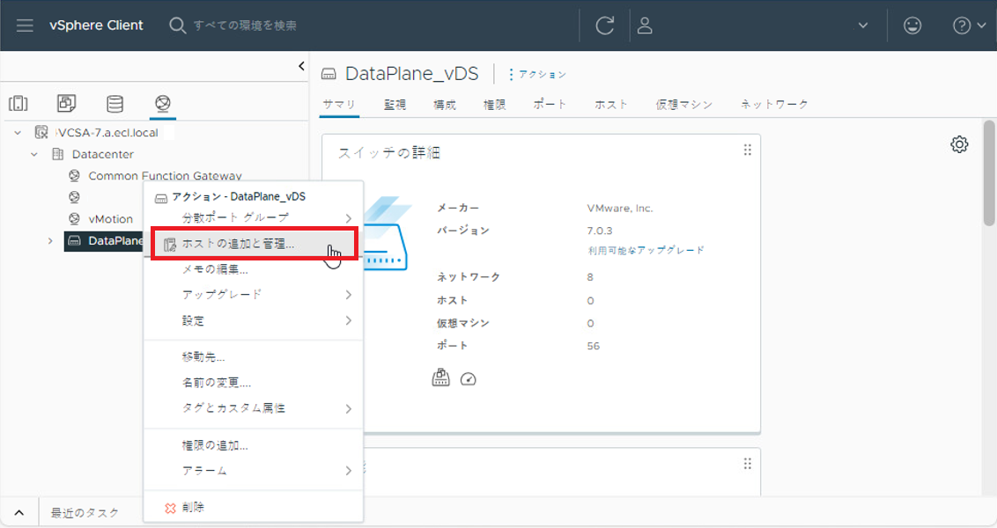The image size is (997, 528).
Task: Switch to VMs and Templates inventory view
Action: tap(67, 104)
